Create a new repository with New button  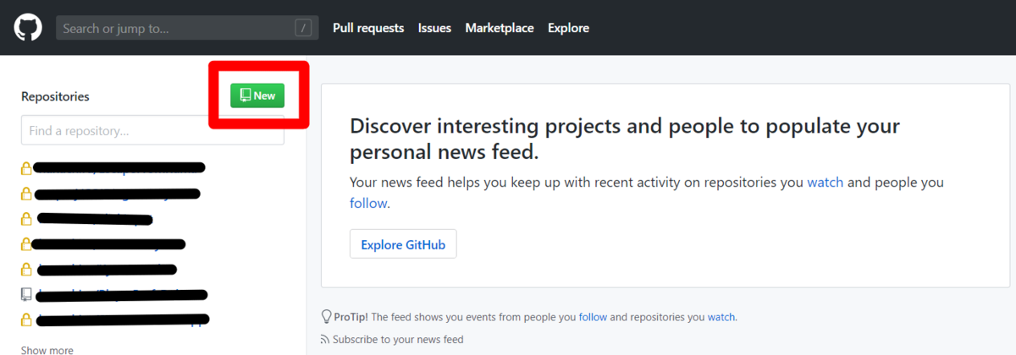pyautogui.click(x=257, y=96)
